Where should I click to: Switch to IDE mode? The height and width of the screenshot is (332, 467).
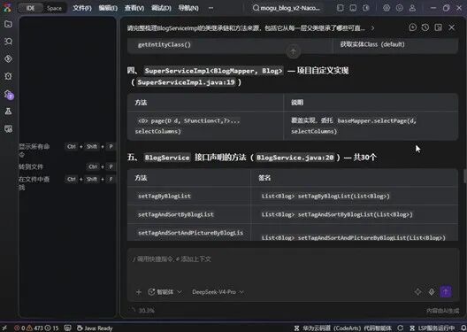tap(30, 8)
